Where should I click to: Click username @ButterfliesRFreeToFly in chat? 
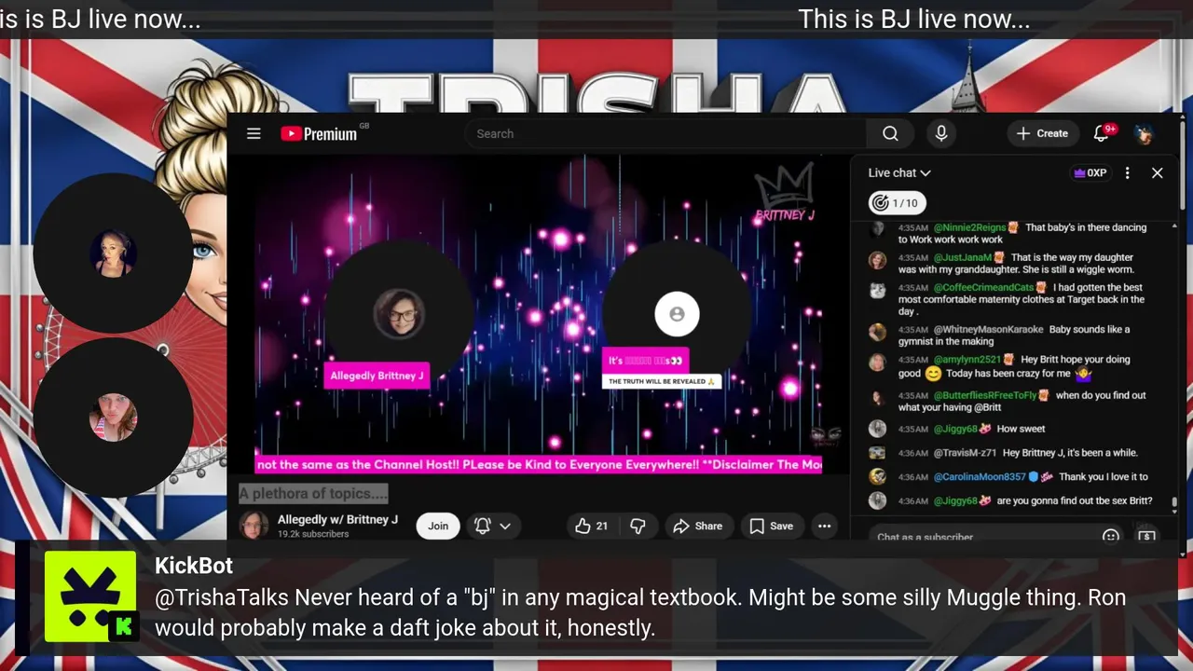(985, 395)
